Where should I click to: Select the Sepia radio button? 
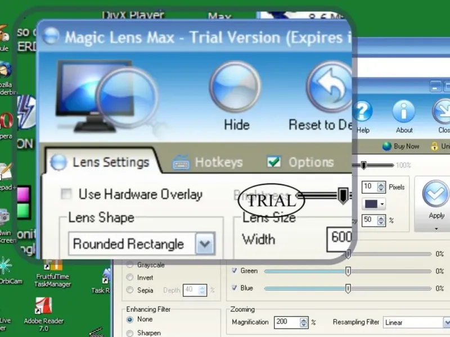(130, 290)
